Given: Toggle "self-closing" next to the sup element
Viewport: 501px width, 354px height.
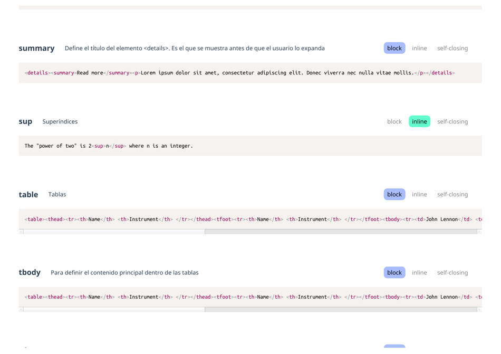Looking at the screenshot, I should [x=452, y=121].
